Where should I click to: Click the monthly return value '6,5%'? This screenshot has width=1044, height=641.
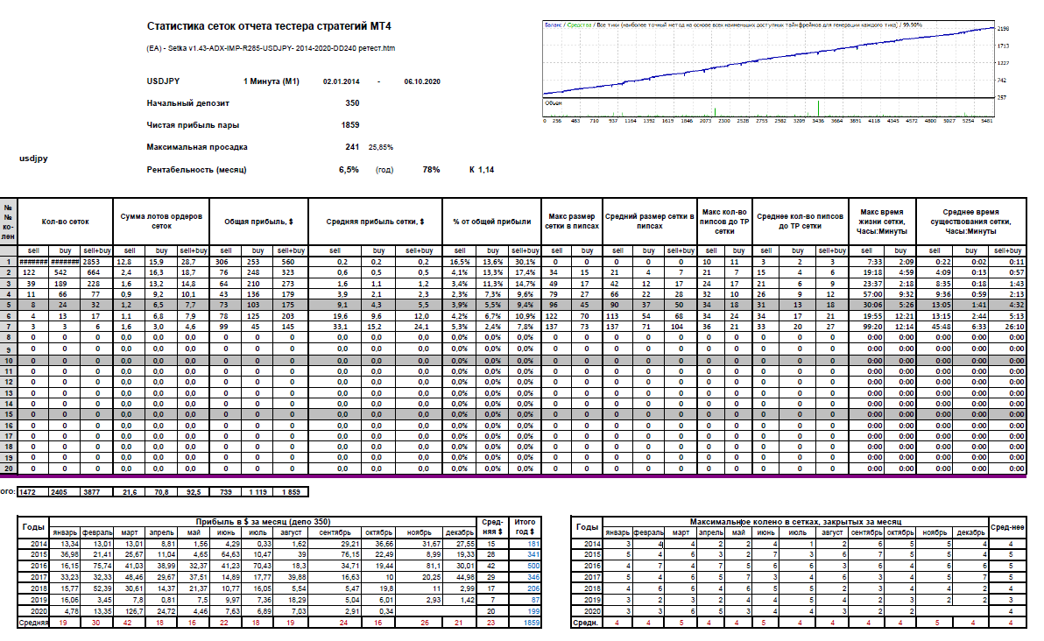click(x=349, y=170)
